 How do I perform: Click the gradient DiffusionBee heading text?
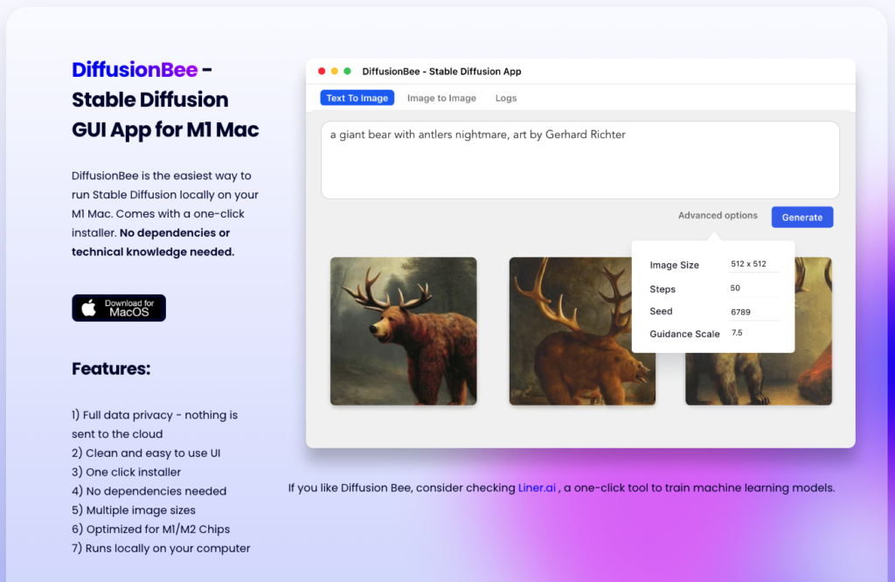[x=135, y=70]
